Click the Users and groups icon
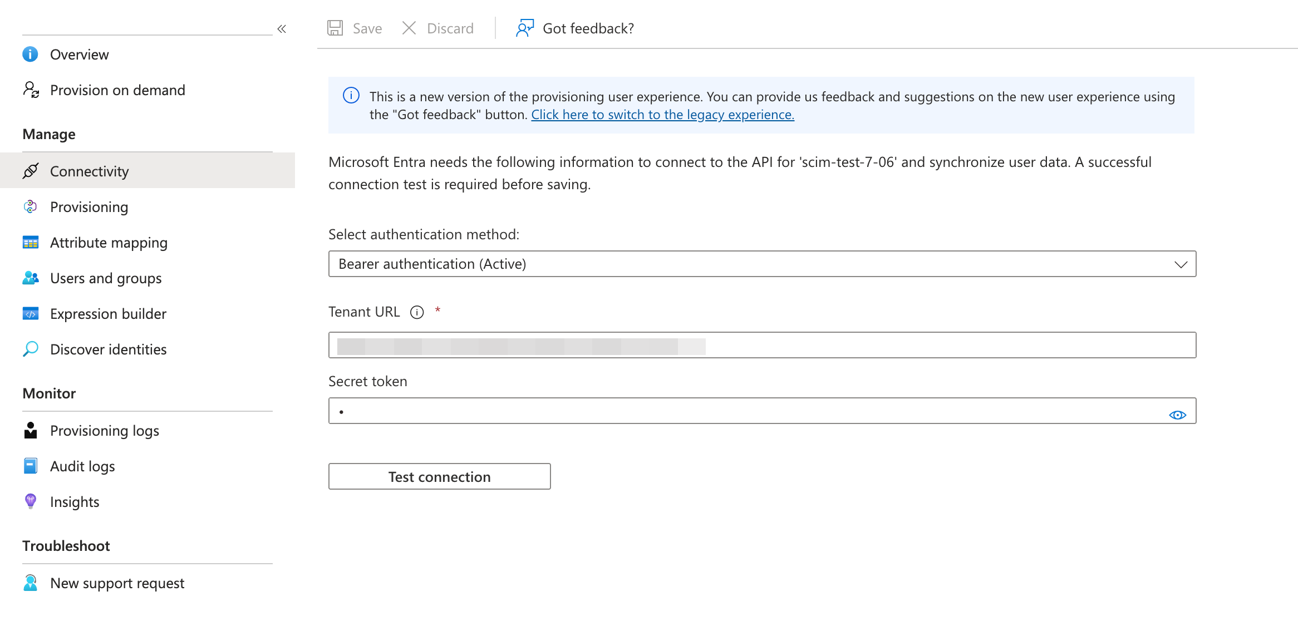The image size is (1298, 621). coord(31,278)
